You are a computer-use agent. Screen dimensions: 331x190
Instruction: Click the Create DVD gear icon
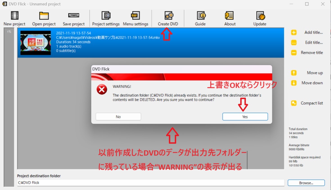tap(169, 15)
